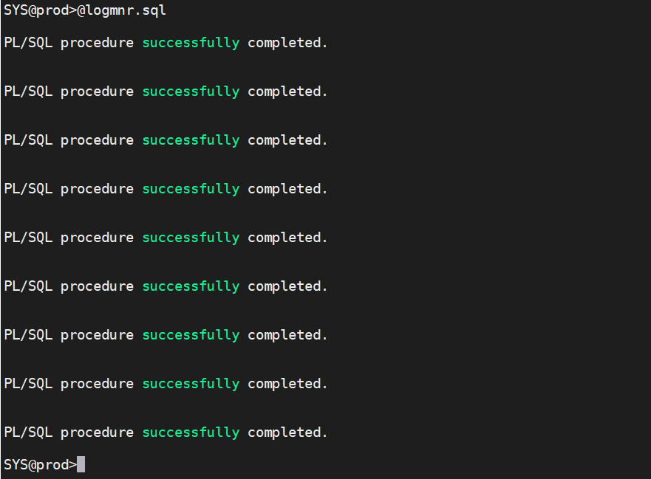Click "completed." in the eighth output line
The image size is (651, 479).
pyautogui.click(x=287, y=384)
